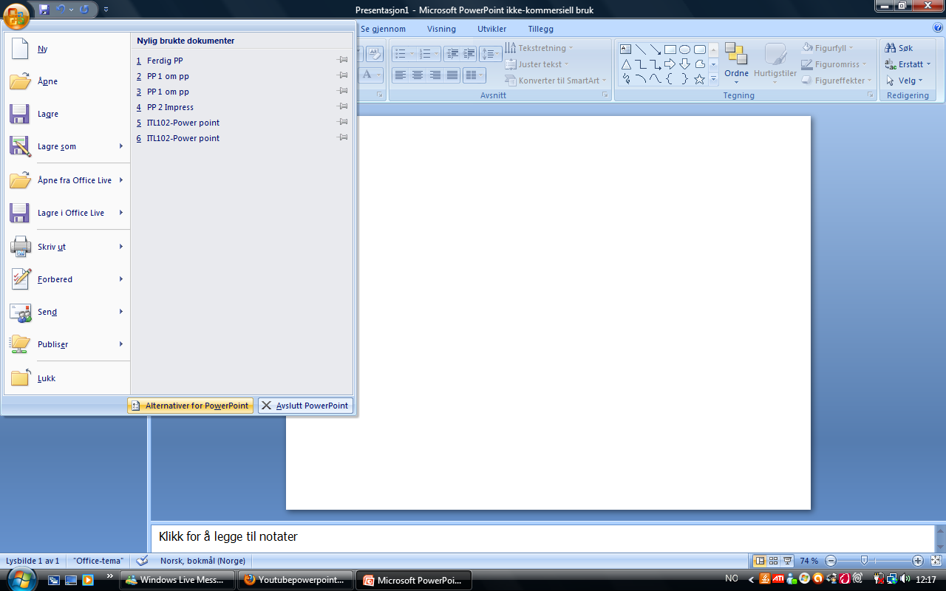Start slide show view from status bar
Viewport: 946px width, 591px height.
click(x=788, y=561)
